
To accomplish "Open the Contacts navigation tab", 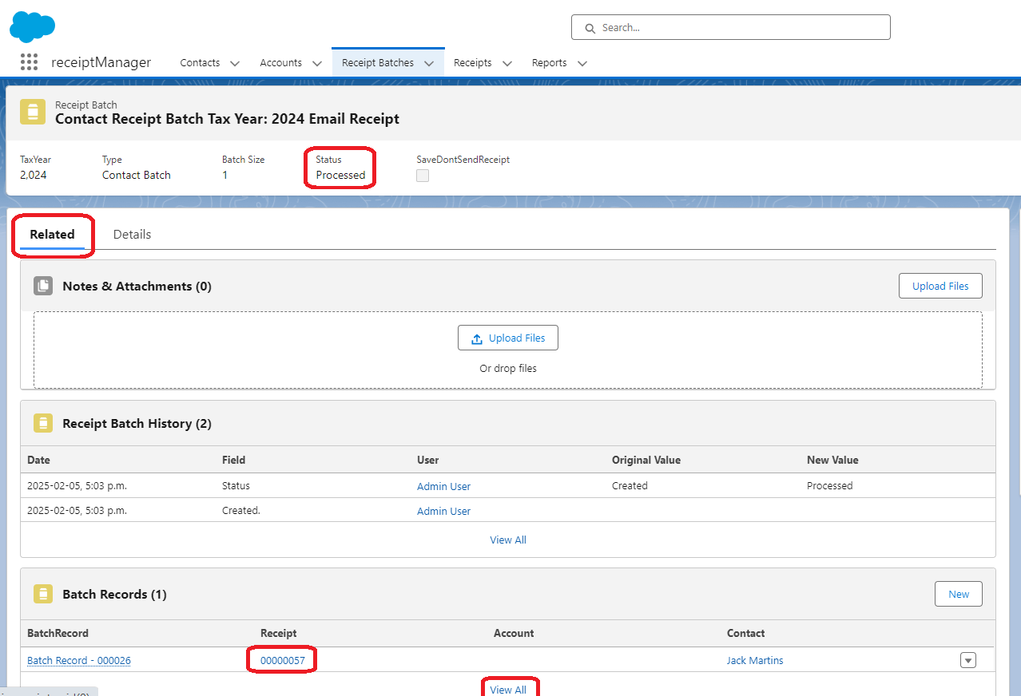I will (200, 62).
